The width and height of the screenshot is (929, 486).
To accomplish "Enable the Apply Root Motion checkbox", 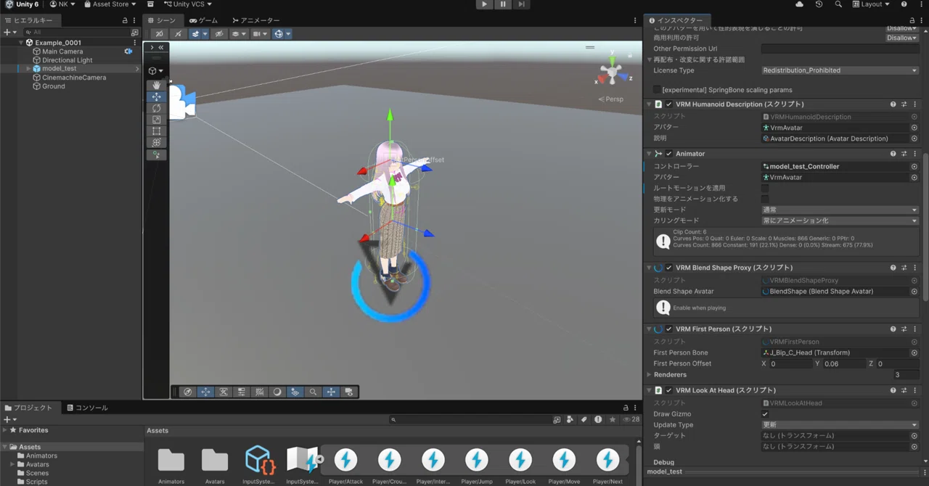I will coord(765,188).
